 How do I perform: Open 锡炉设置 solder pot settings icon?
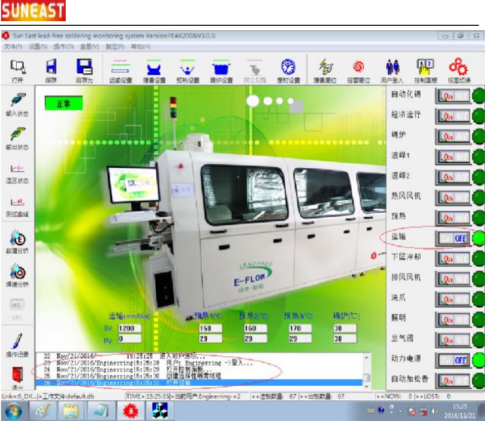coord(221,70)
